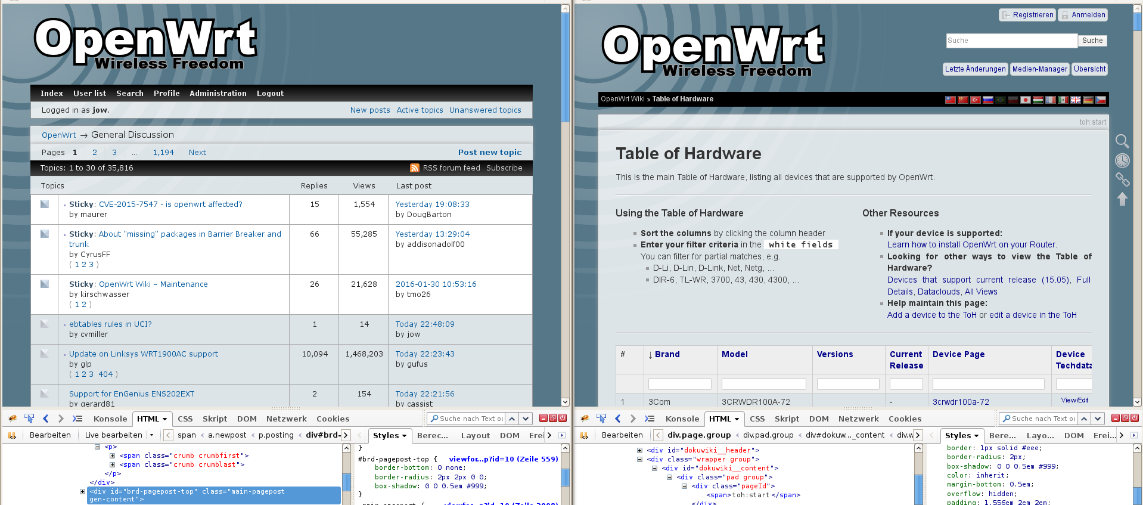The width and height of the screenshot is (1143, 505).
Task: Open User list in forum menu
Action: [89, 93]
